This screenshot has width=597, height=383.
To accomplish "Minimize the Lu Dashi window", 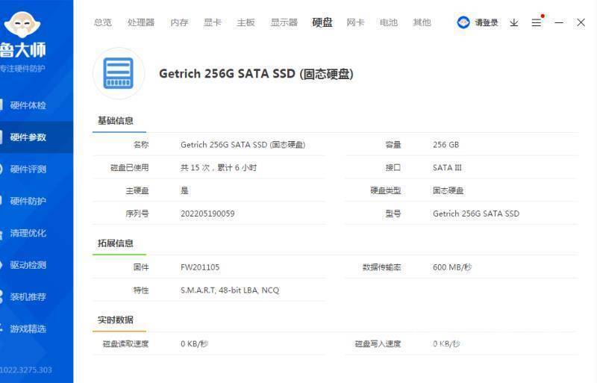I will [558, 23].
